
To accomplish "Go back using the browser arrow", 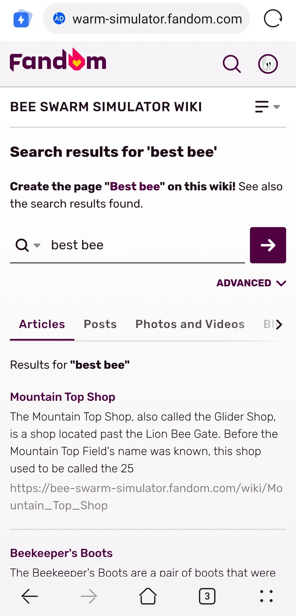I will coord(29,596).
